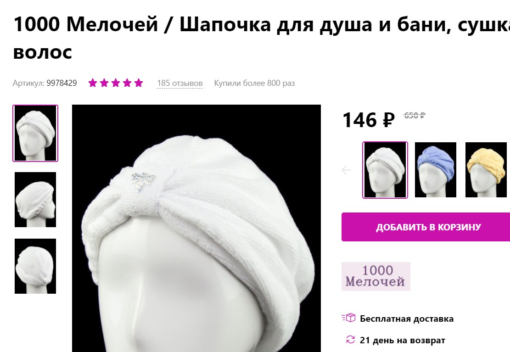The image size is (510, 352).
Task: Click the ruble price 146 ₽
Action: tap(369, 120)
